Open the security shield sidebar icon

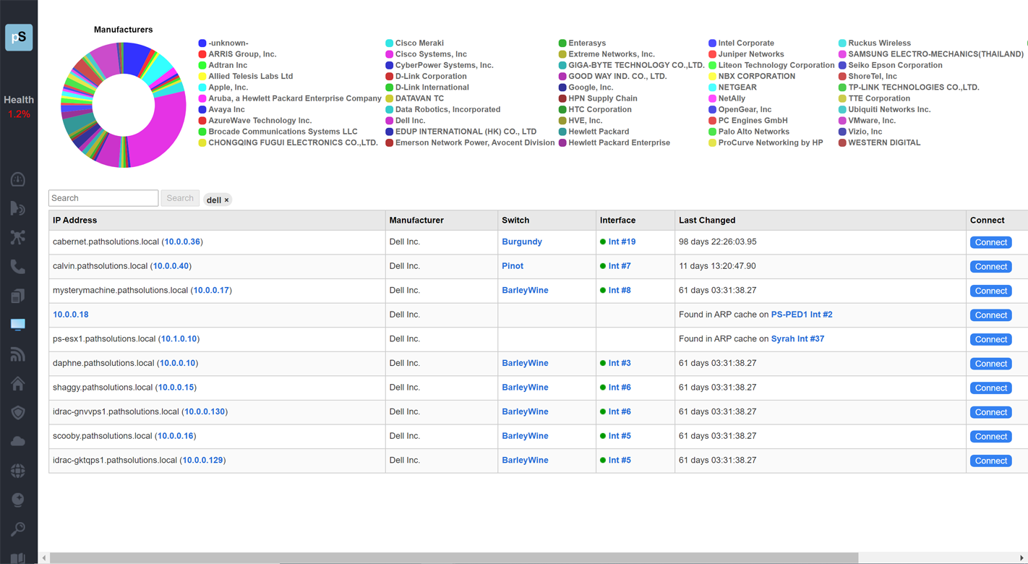tap(18, 412)
